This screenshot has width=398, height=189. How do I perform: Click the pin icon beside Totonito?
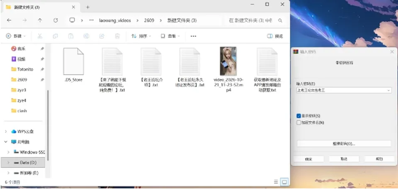[x=42, y=69]
